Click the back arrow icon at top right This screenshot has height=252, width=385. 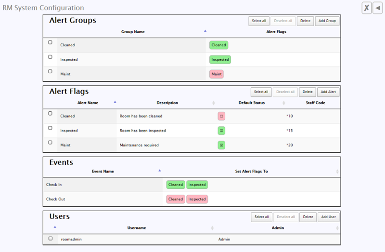coord(378,8)
